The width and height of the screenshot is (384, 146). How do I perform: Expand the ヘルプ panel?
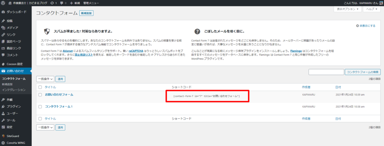click(372, 9)
